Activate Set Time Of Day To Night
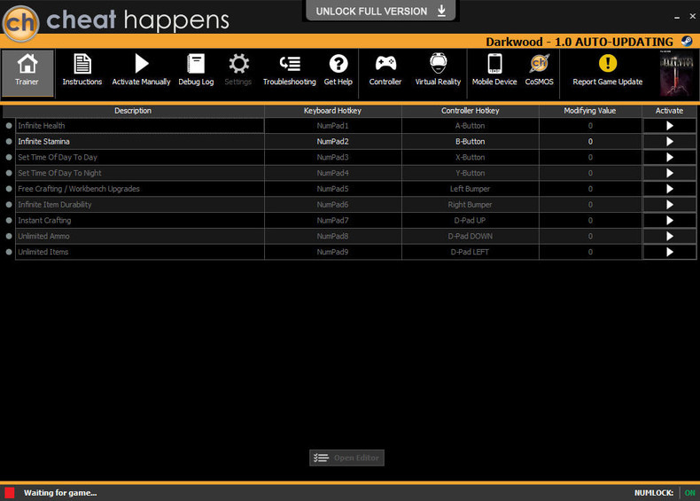This screenshot has height=501, width=700. pyautogui.click(x=669, y=173)
